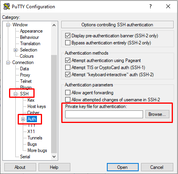Collapse the SSH tree node
The width and height of the screenshot is (178, 174).
click(15, 94)
